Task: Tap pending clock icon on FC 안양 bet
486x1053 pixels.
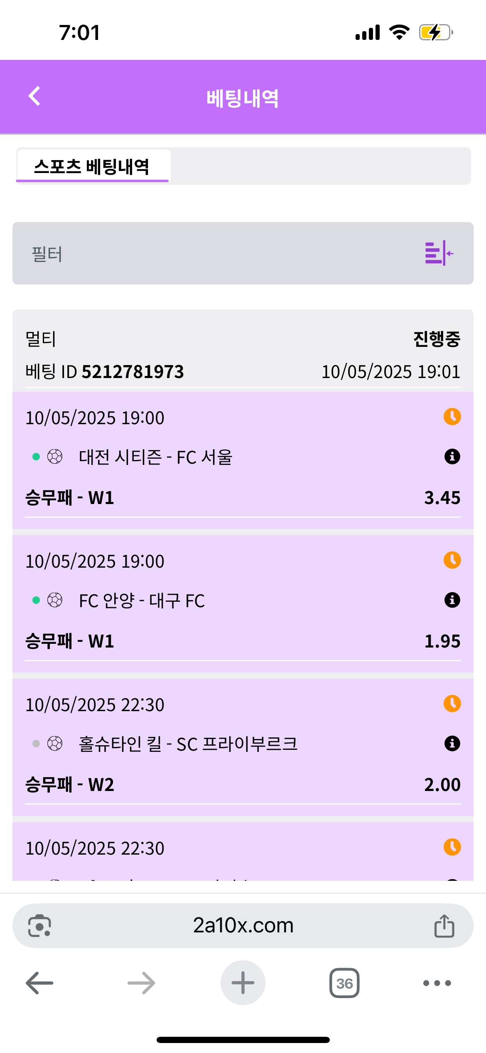Action: click(452, 560)
